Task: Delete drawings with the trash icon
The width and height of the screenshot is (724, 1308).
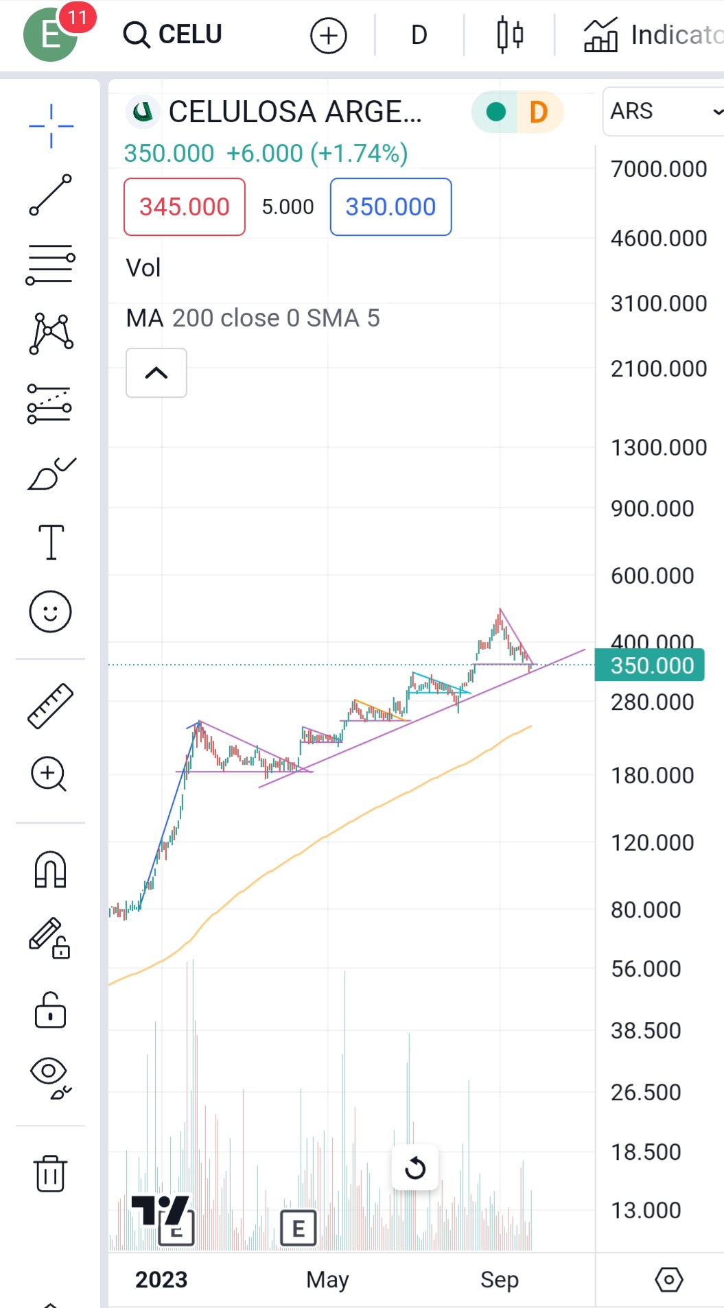Action: click(x=50, y=1173)
